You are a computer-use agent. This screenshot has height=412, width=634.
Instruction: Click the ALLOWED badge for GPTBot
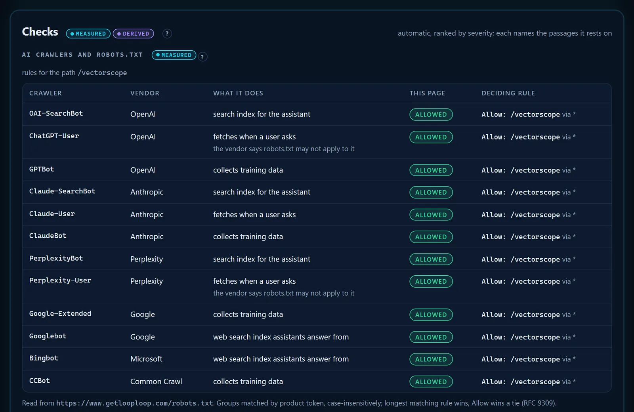tap(431, 170)
